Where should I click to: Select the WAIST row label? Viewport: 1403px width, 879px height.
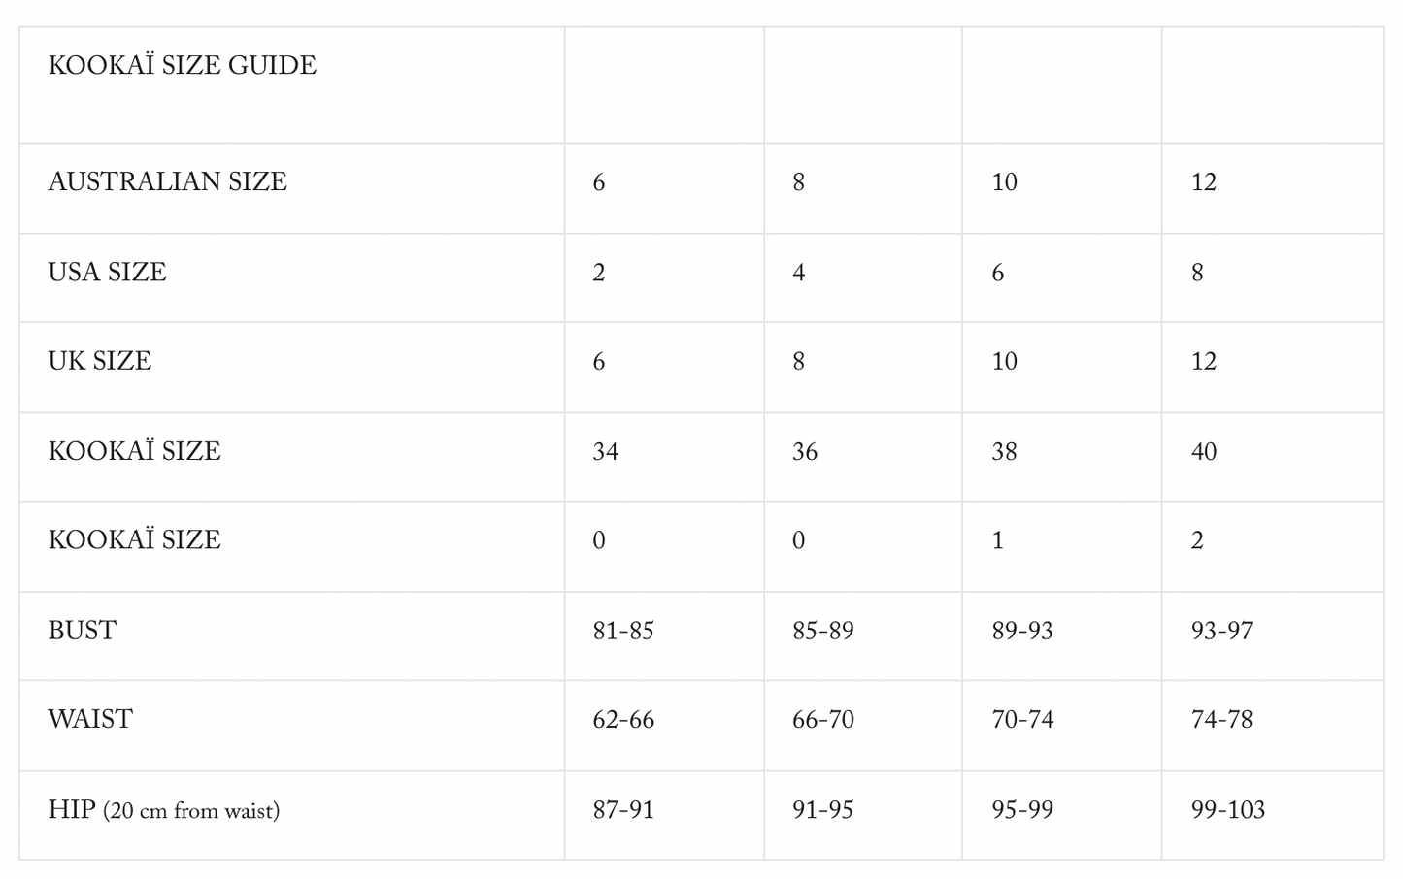point(91,720)
